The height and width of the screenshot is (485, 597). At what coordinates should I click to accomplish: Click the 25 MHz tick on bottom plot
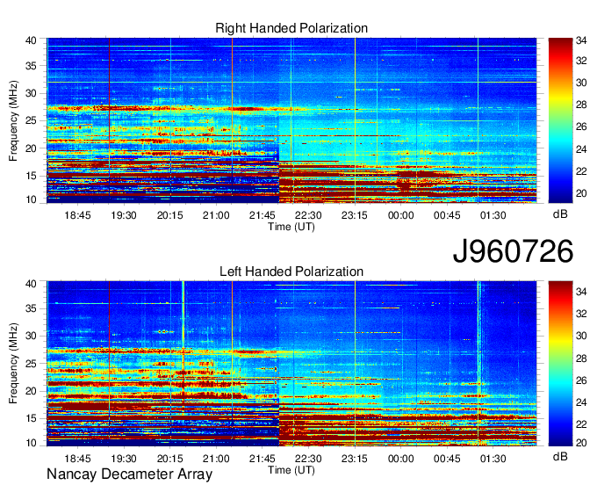[31, 365]
